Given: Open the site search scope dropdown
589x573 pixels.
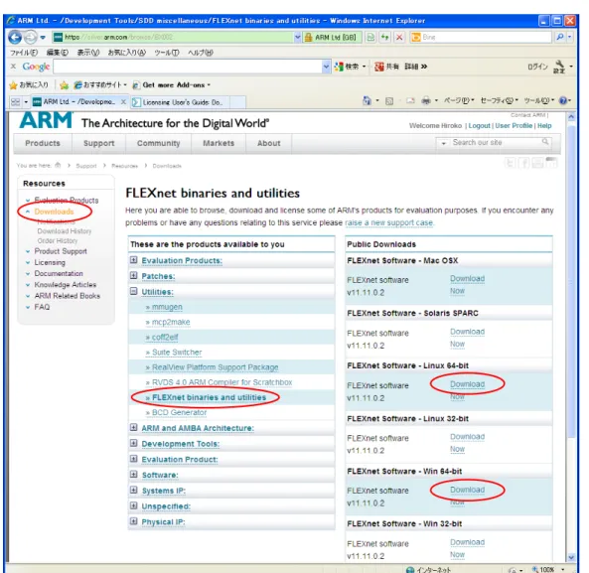Looking at the screenshot, I should point(444,143).
